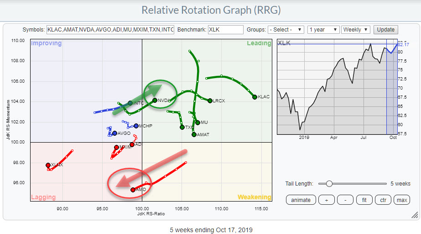The width and height of the screenshot is (421, 234).
Task: Click the JdK RS-Momentum axis label
Action: [8, 120]
